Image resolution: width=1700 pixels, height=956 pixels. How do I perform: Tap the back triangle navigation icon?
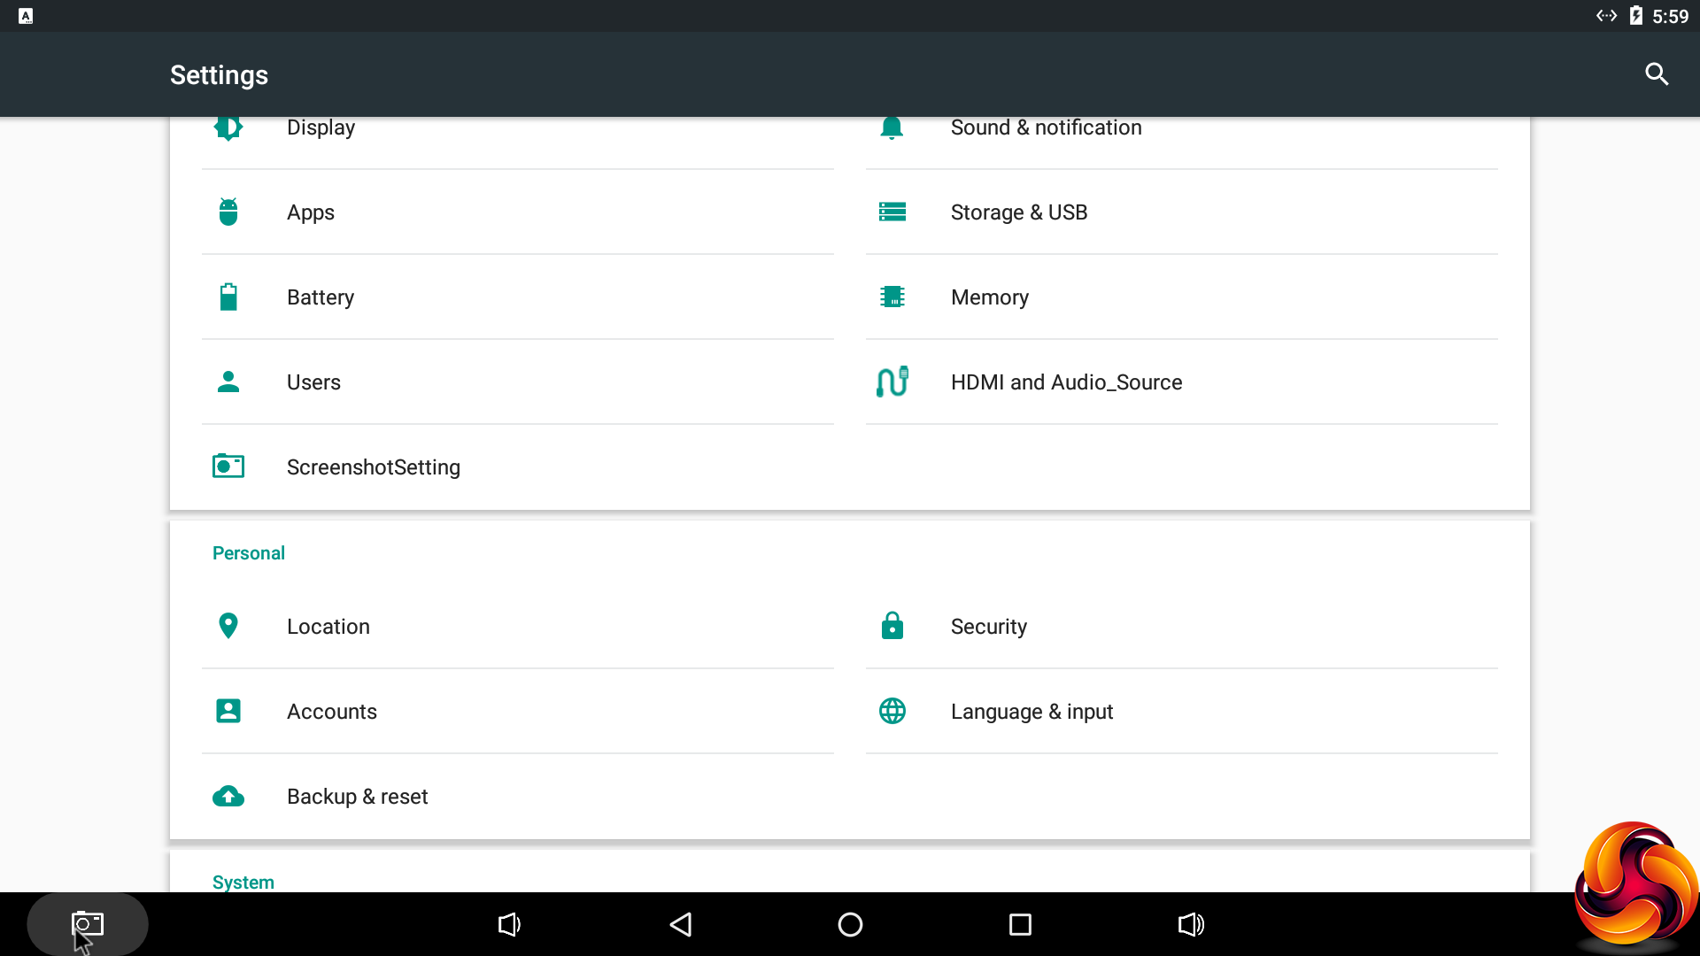click(680, 924)
